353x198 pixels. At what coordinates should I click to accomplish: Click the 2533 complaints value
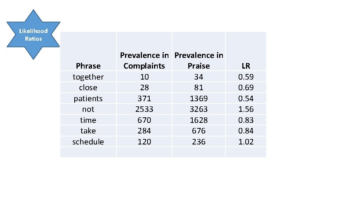144,109
